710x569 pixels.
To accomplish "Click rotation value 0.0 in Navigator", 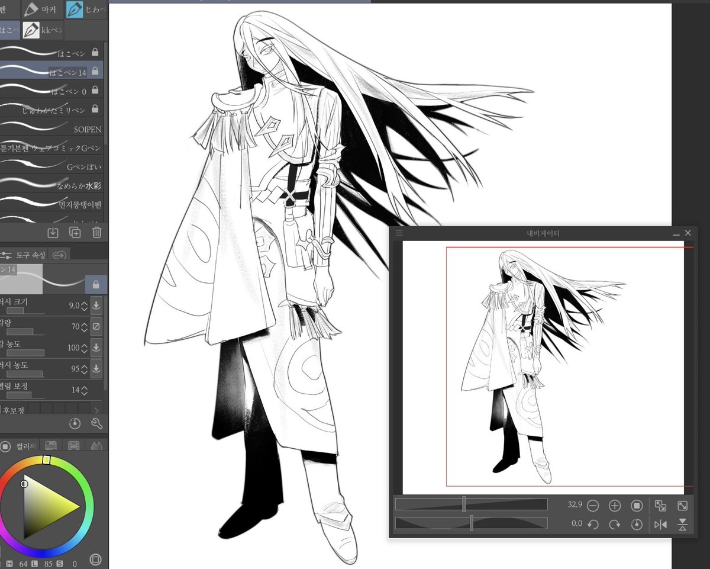I will point(577,524).
